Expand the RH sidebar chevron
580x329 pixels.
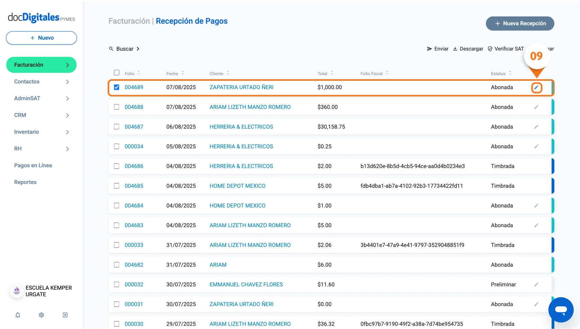point(67,149)
